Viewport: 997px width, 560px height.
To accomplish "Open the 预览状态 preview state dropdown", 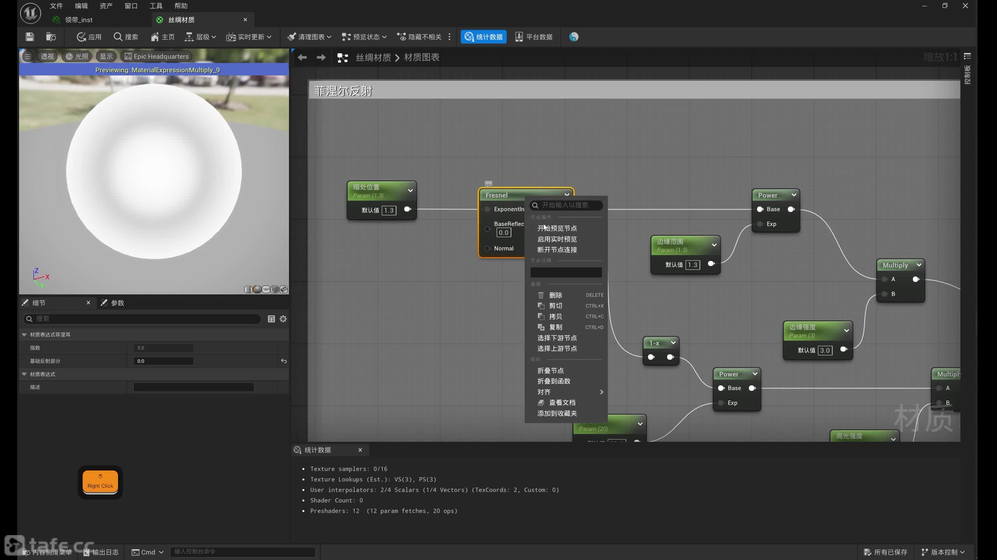I will tap(364, 37).
